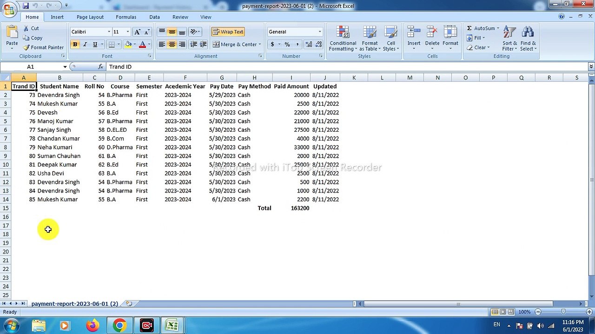
Task: Click the Insert Function fx icon
Action: coord(101,67)
